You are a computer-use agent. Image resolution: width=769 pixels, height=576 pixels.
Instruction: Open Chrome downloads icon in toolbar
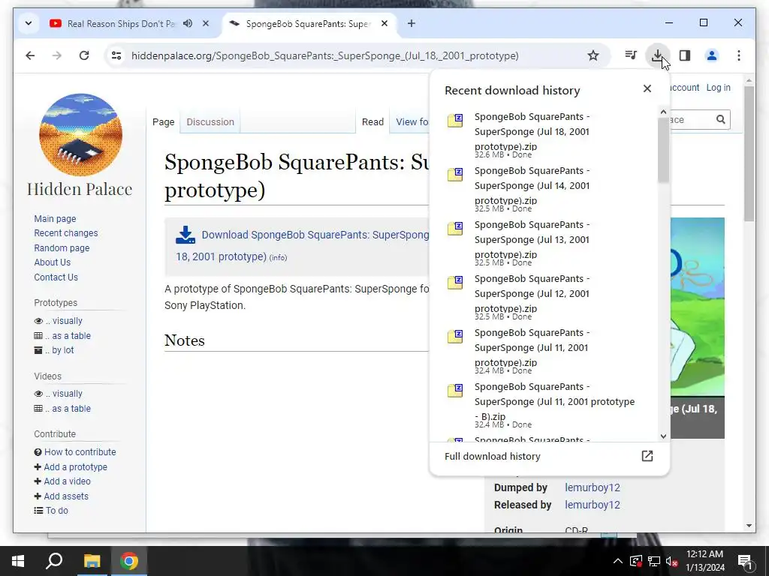tap(657, 55)
